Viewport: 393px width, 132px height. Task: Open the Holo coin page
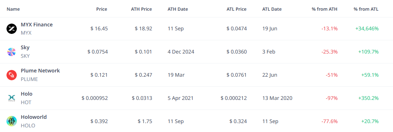26,94
